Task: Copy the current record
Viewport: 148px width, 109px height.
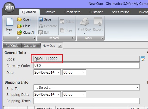Action: pos(66,30)
